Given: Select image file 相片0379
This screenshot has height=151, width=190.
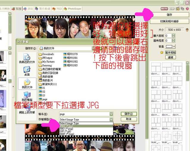Looking at the screenshot, I should (71, 54).
